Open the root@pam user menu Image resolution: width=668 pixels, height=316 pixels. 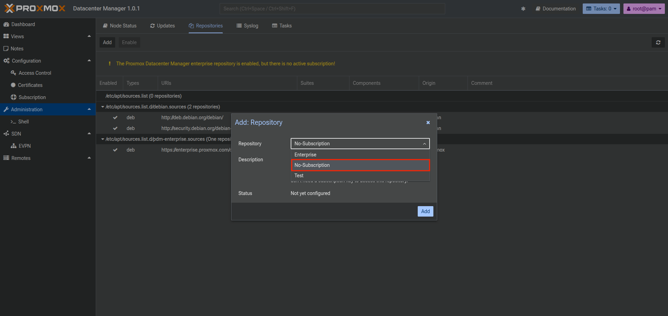644,9
